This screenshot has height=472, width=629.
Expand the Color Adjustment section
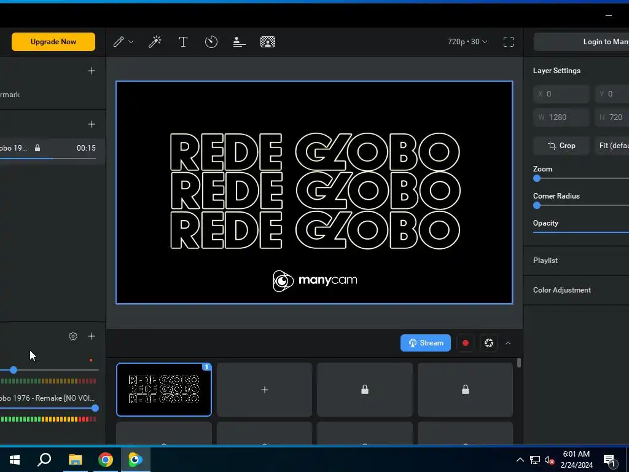point(576,290)
